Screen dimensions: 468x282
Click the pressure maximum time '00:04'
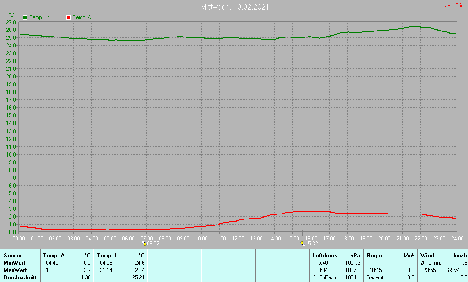[321, 270]
